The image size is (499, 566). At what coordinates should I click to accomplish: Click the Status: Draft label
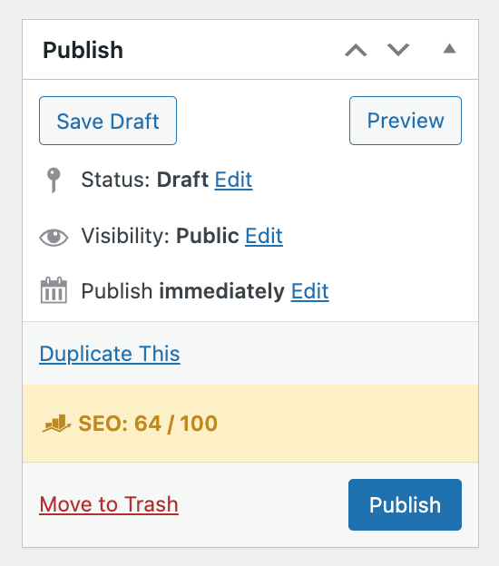click(x=145, y=180)
